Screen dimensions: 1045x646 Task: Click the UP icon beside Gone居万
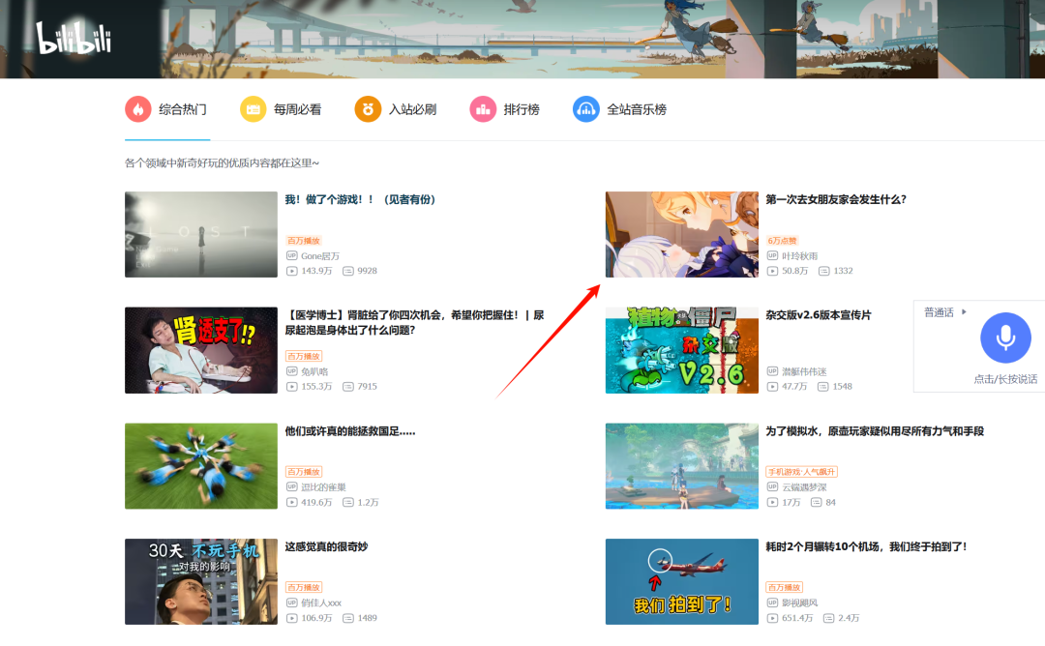291,255
